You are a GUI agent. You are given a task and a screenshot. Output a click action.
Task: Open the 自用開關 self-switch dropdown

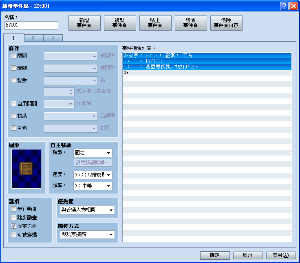tap(60, 104)
